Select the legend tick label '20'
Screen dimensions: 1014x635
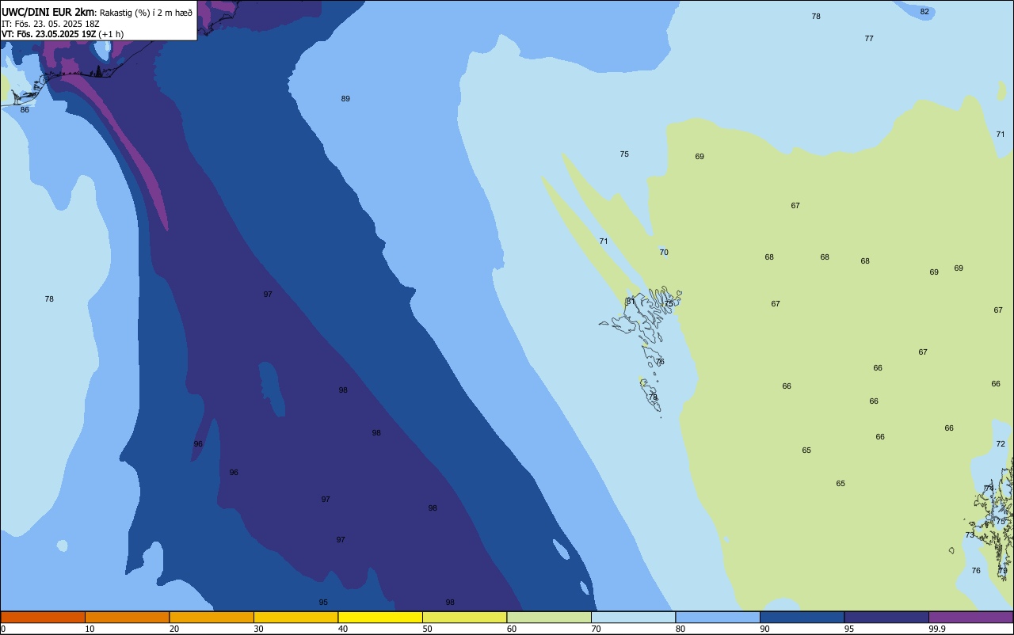coord(174,629)
